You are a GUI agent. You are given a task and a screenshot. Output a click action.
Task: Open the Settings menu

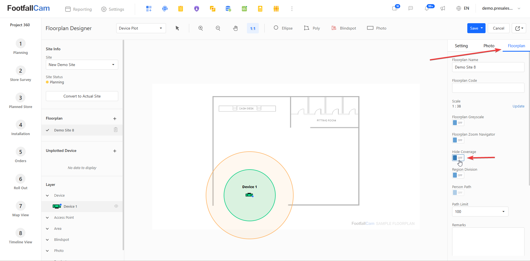click(113, 9)
